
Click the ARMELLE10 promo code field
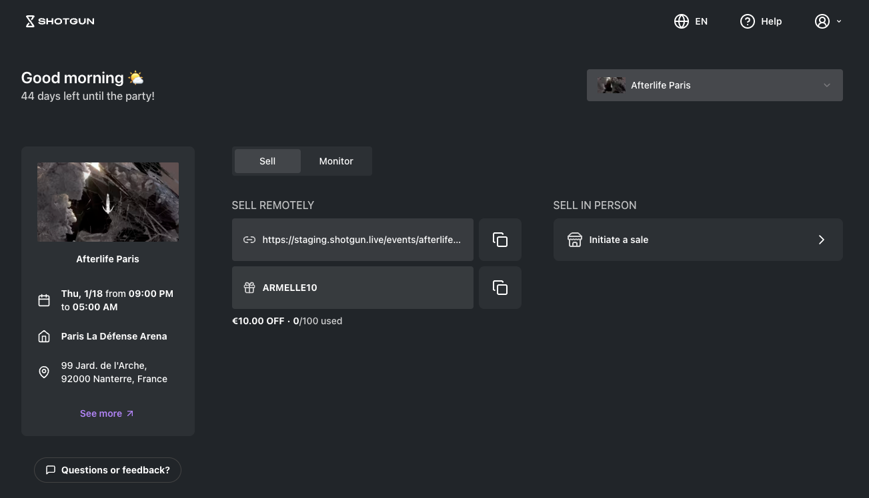pyautogui.click(x=353, y=288)
